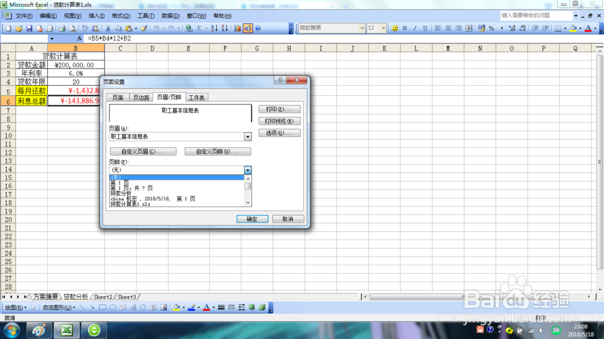Open the 文件 menu
604x339 pixels.
[x=24, y=16]
